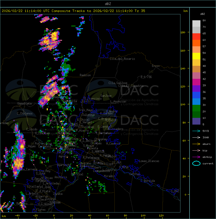Image resolution: width=216 pixels, height=219 pixels.
Task: Click the '50YD' legend label
Action: click(x=206, y=131)
